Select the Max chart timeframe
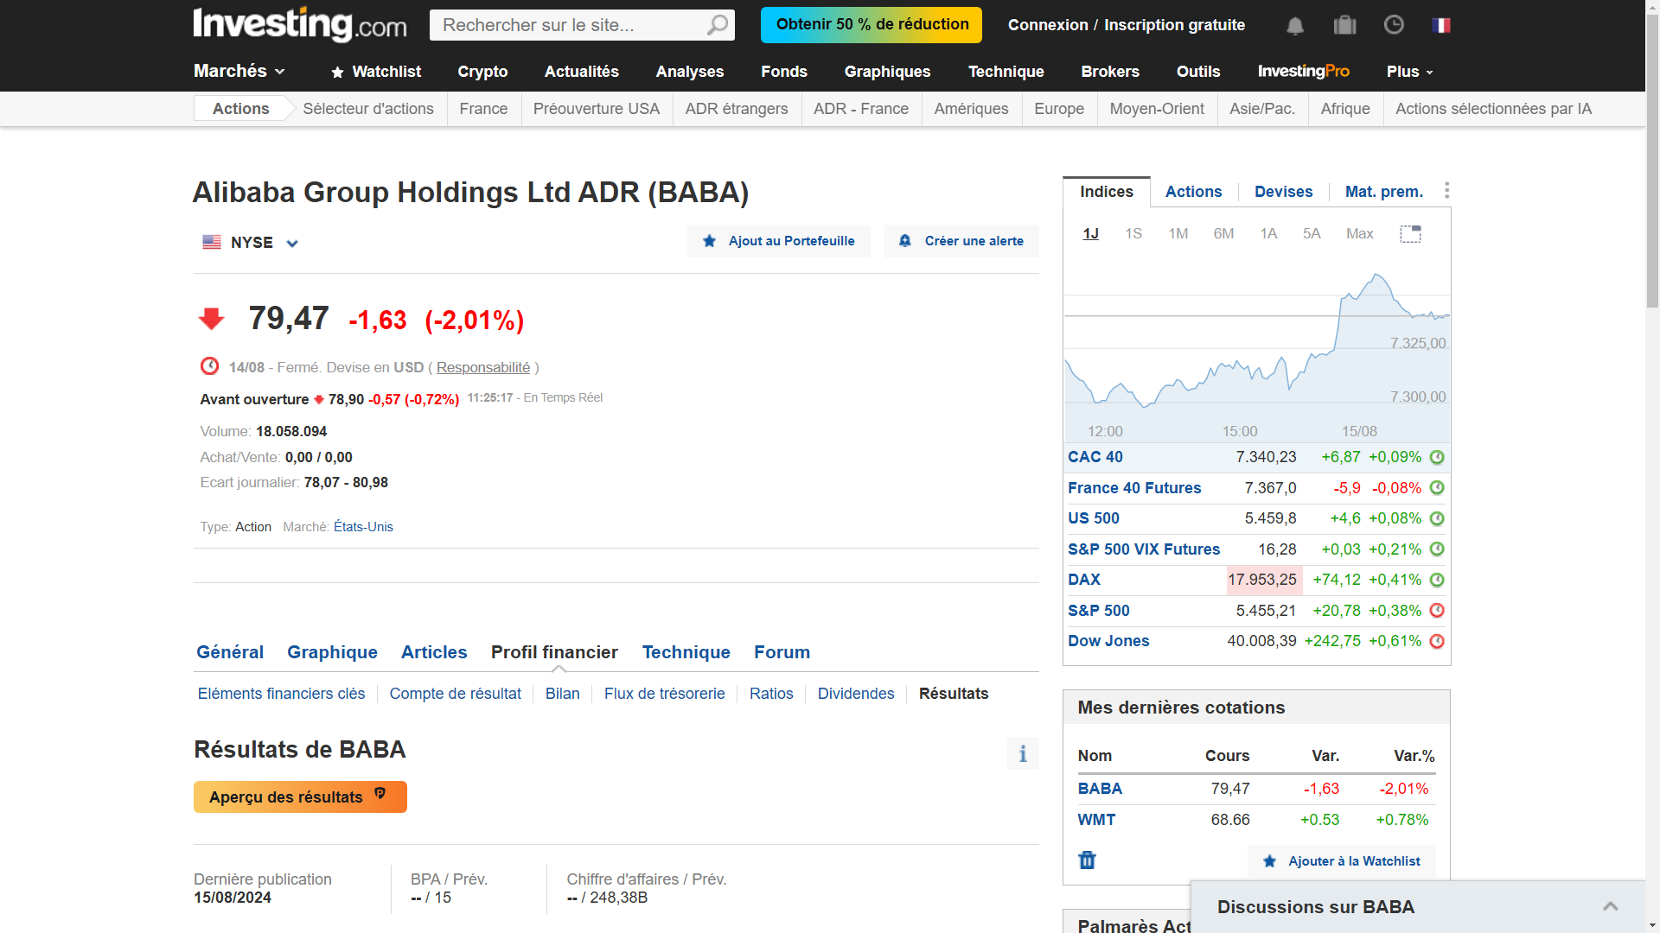Screen dimensions: 1660x933 (1359, 234)
